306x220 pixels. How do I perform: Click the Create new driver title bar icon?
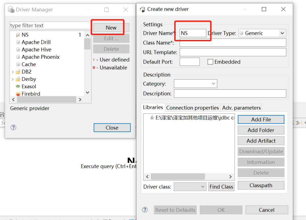[x=143, y=9]
